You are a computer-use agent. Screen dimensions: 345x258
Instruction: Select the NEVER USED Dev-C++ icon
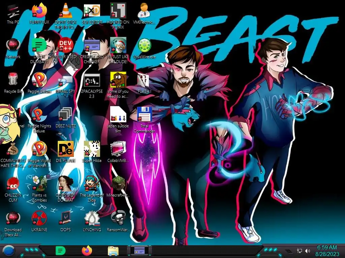[66, 45]
